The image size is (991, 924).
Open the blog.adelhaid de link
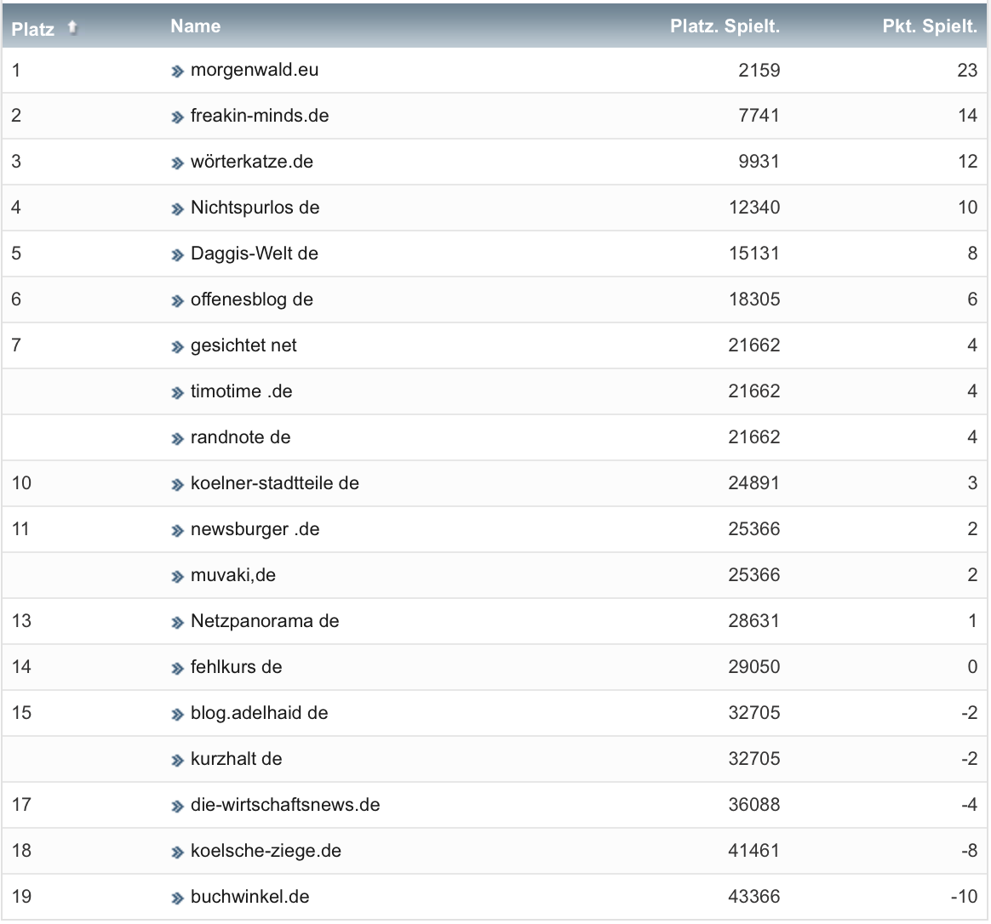click(260, 713)
